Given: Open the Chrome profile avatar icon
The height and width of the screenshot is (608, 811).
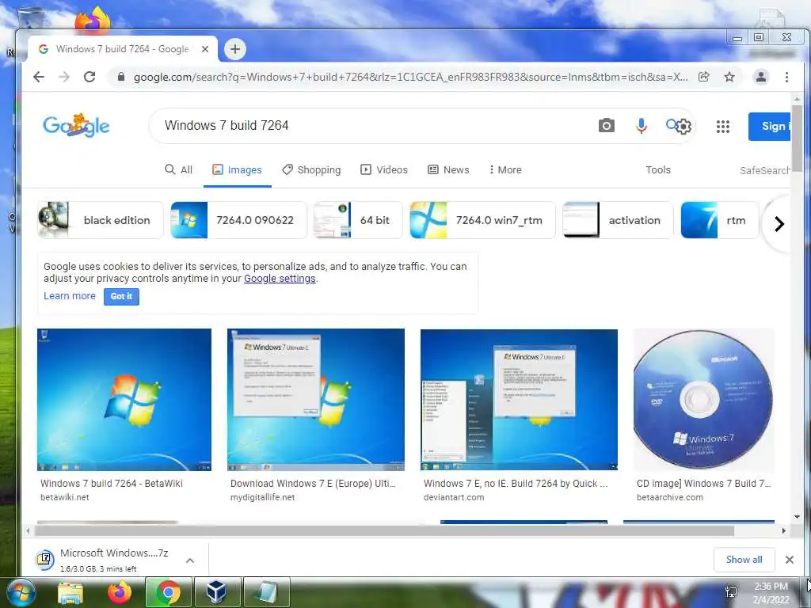Looking at the screenshot, I should click(761, 77).
